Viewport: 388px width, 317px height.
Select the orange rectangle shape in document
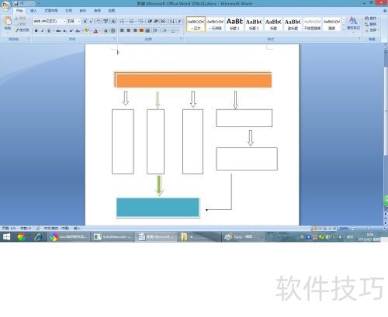tap(193, 80)
